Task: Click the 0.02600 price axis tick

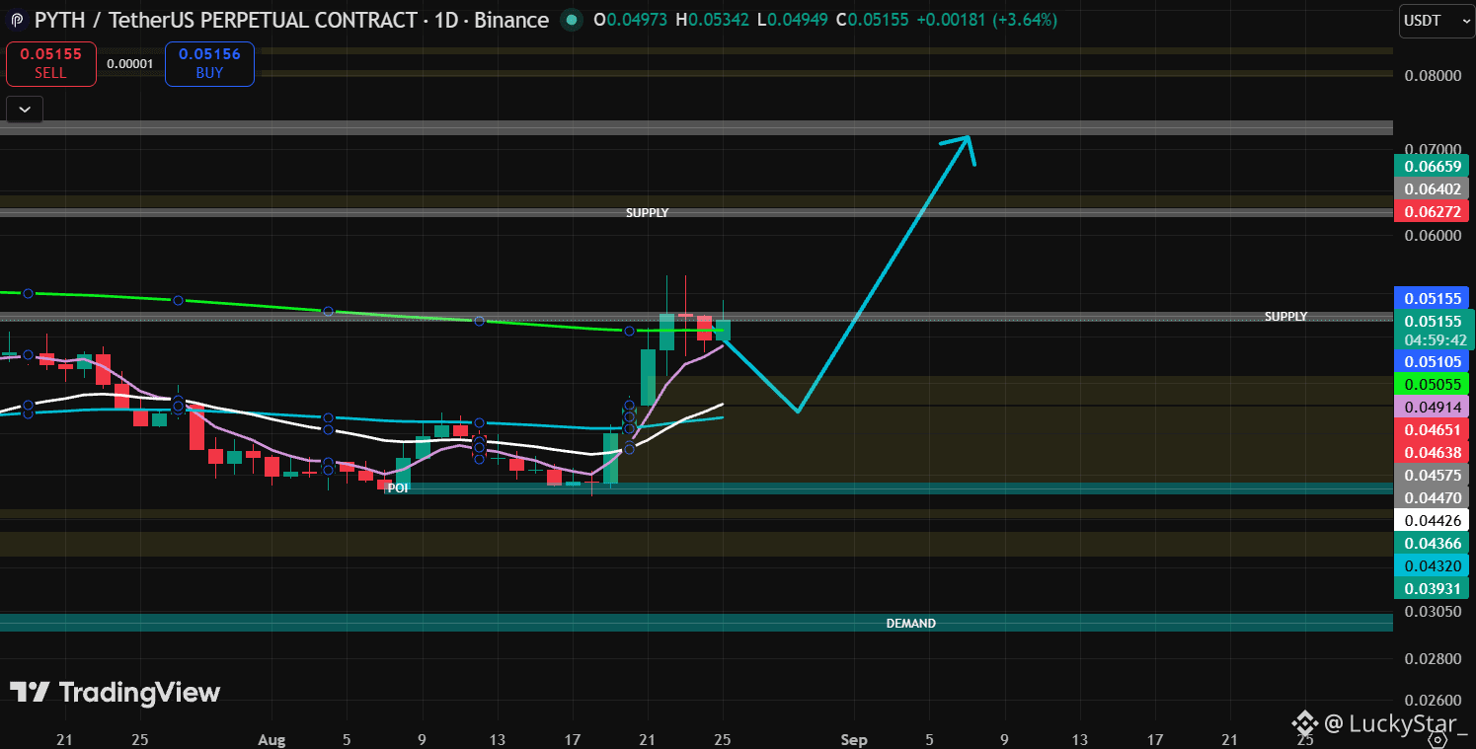Action: pos(1433,701)
